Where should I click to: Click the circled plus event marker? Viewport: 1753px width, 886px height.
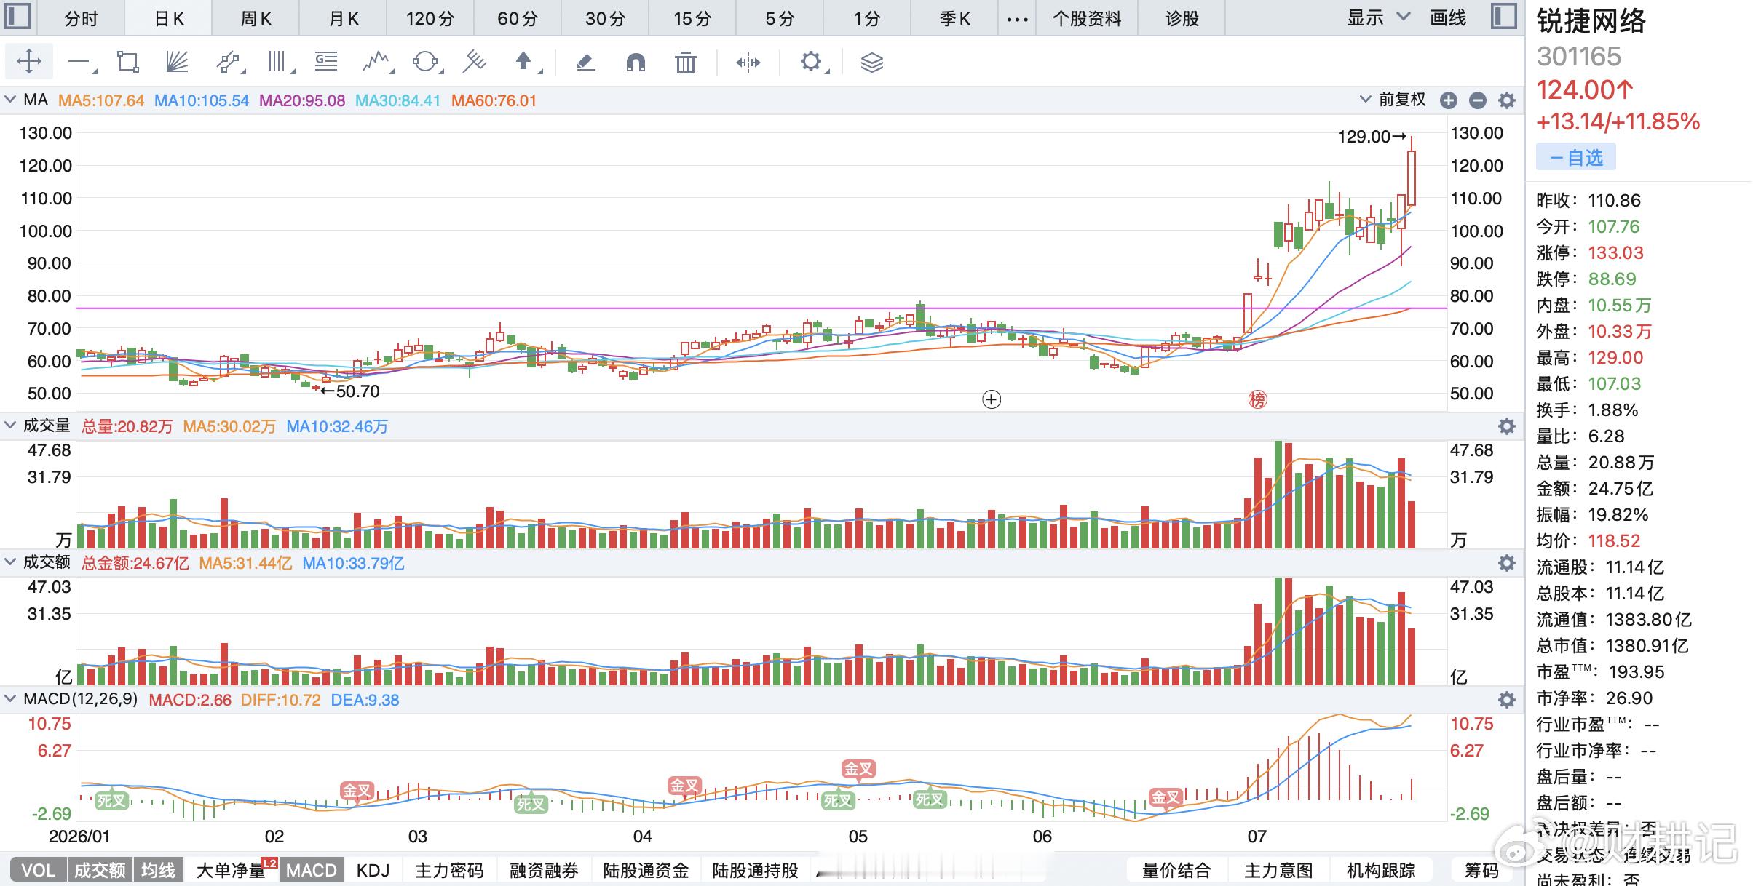992,399
